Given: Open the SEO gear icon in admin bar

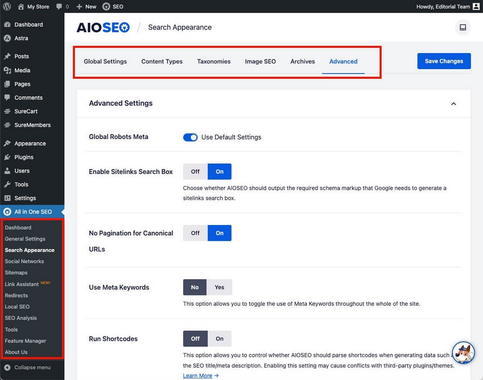Looking at the screenshot, I should pyautogui.click(x=106, y=6).
